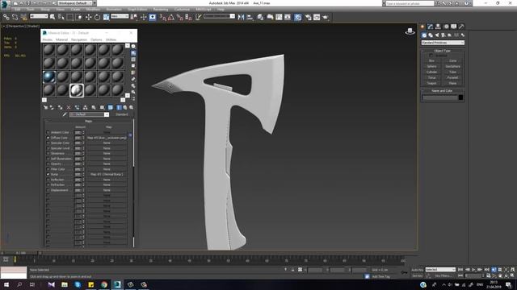This screenshot has height=290, width=517.
Task: Open the Navigation menu in Material Editor
Action: coord(79,39)
